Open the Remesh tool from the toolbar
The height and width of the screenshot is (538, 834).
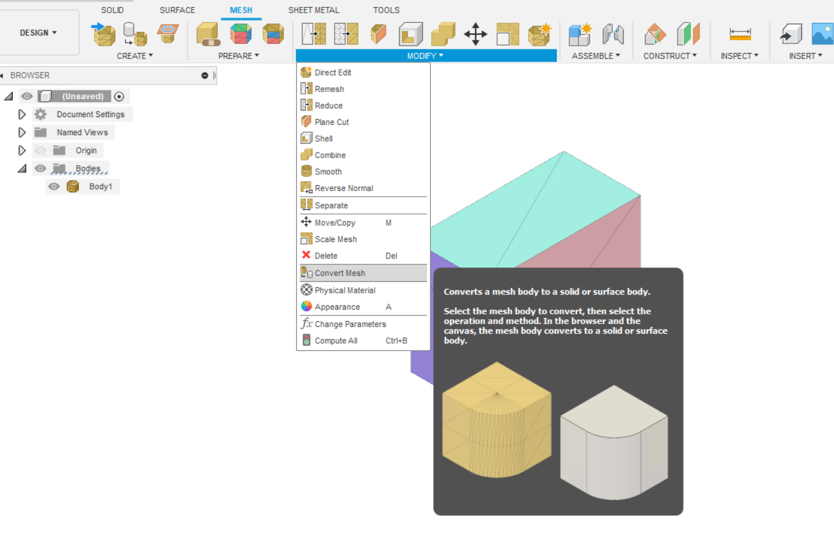point(313,34)
